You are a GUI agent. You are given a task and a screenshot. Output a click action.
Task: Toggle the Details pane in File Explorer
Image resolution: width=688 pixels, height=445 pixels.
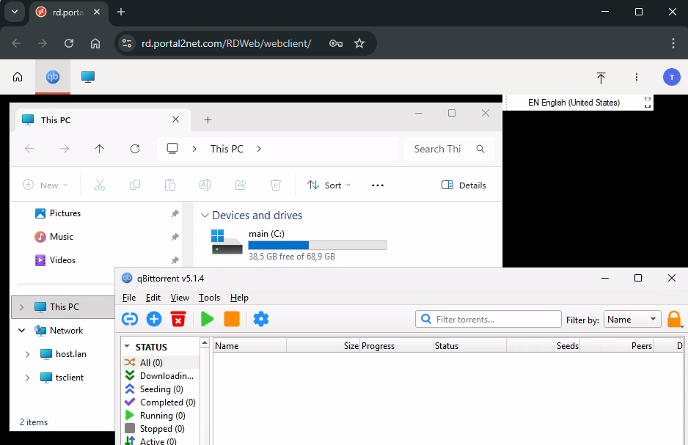click(x=464, y=185)
